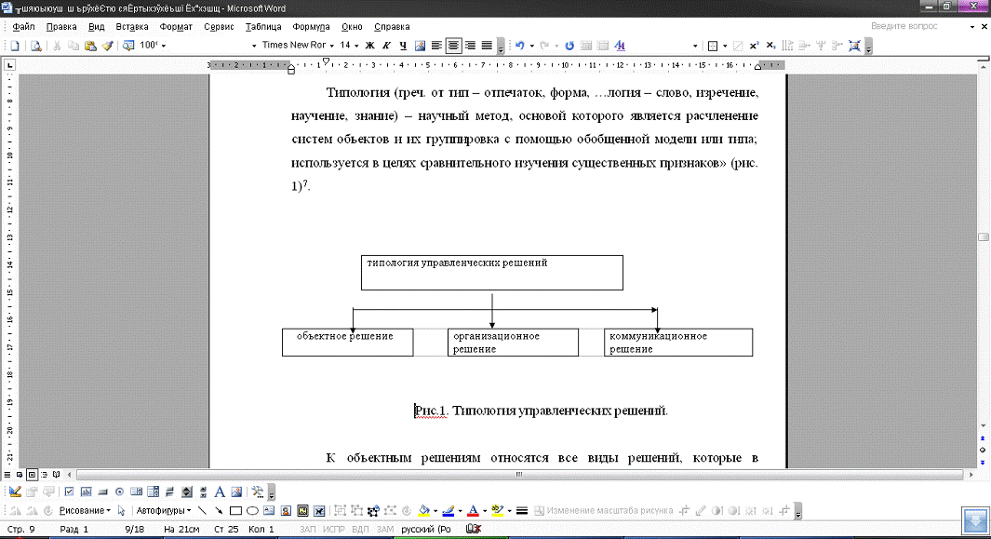Click the Print Preview icon
The width and height of the screenshot is (991, 539).
35,45
